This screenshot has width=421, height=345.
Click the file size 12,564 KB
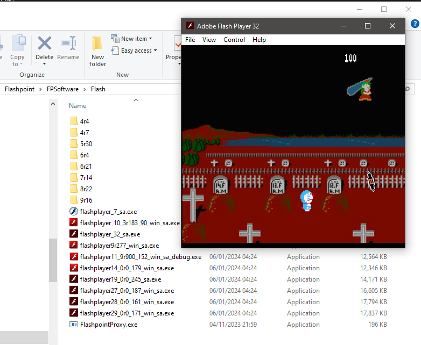374,257
